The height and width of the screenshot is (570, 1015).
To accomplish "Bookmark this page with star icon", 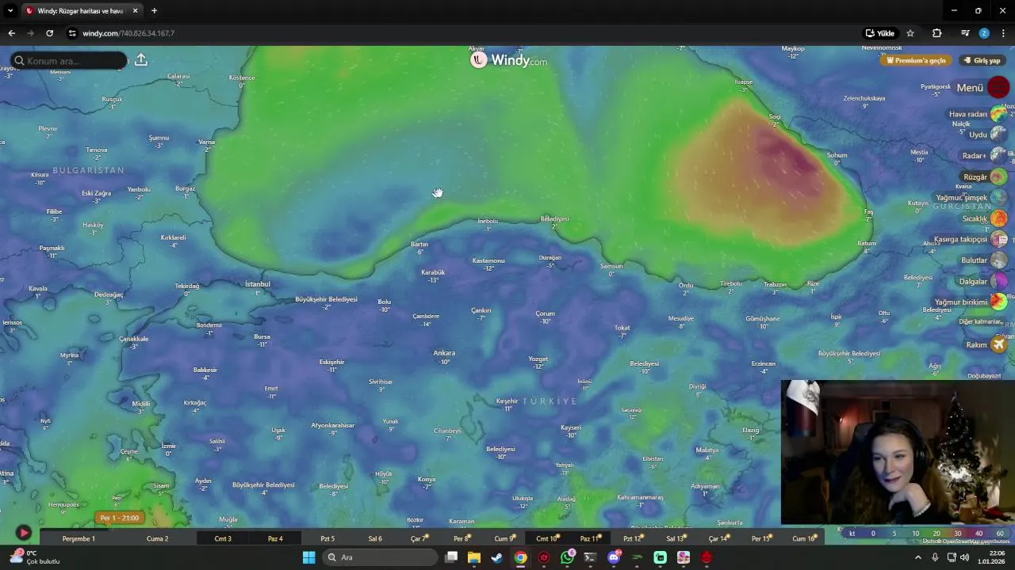I will click(x=910, y=33).
